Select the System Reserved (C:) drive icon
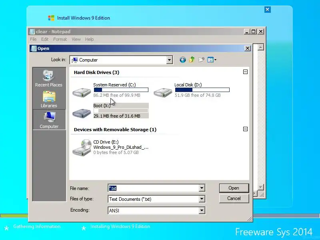The image size is (320, 240). click(x=82, y=92)
